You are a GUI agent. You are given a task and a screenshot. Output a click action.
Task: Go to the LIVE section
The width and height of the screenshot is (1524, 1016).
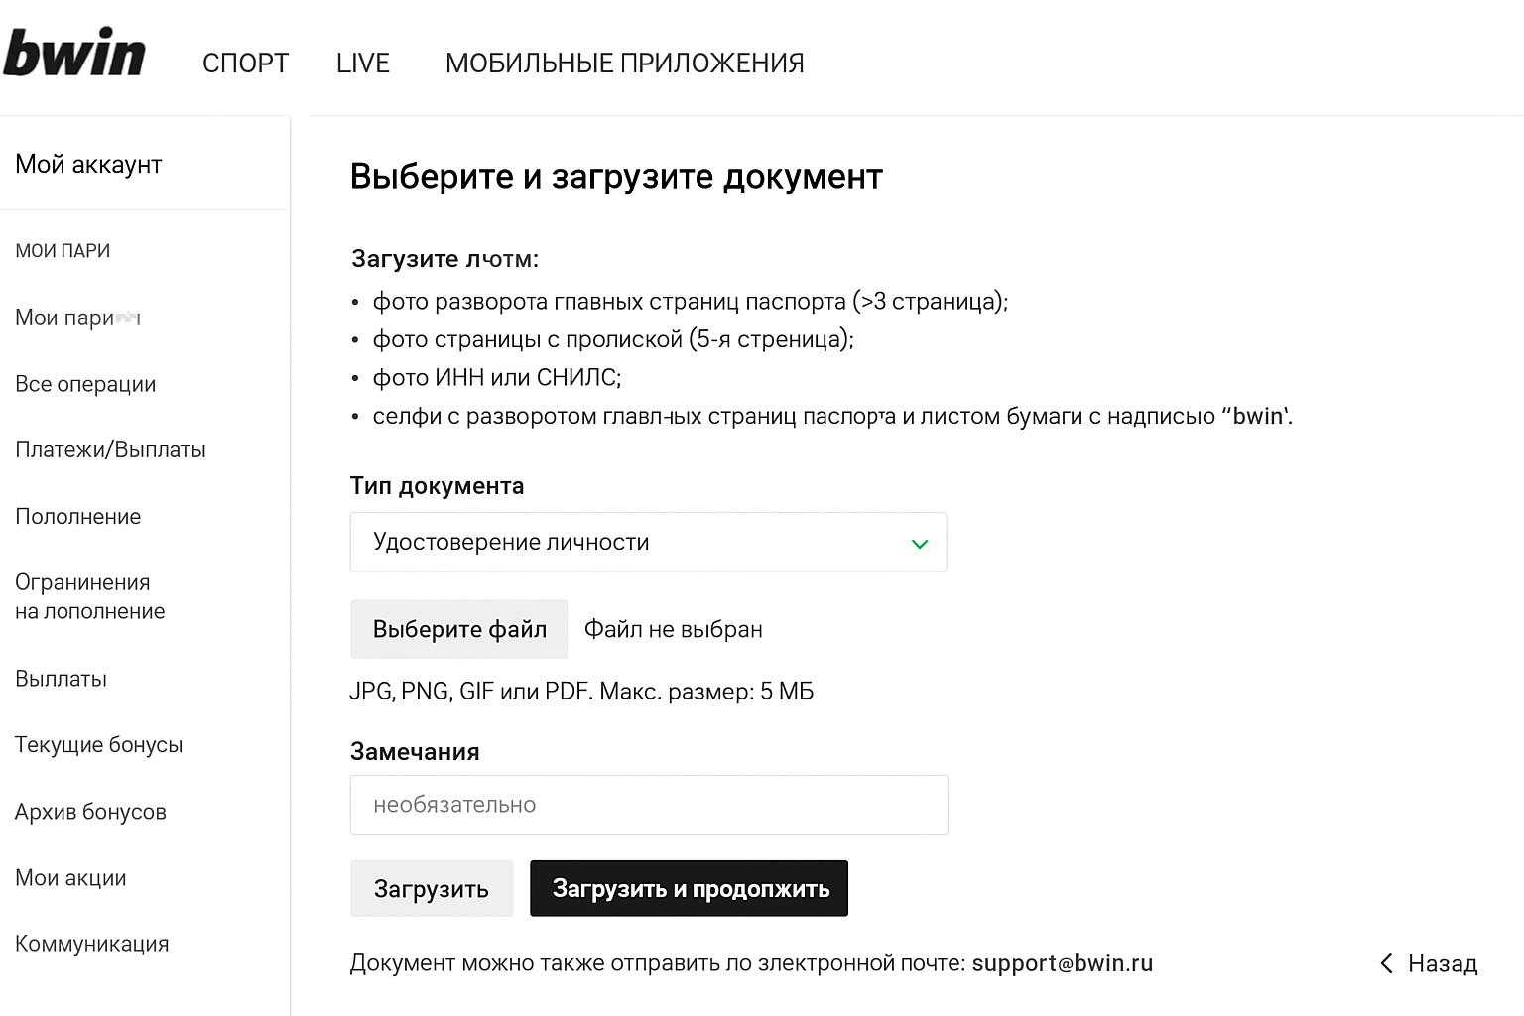click(363, 63)
